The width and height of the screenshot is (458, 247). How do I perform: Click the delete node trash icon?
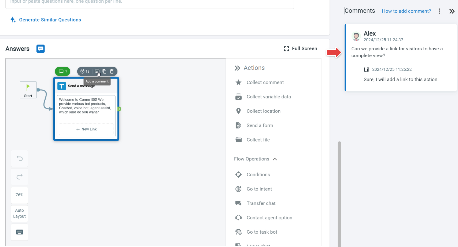point(112,72)
